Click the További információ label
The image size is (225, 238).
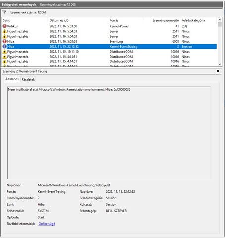click(x=21, y=224)
